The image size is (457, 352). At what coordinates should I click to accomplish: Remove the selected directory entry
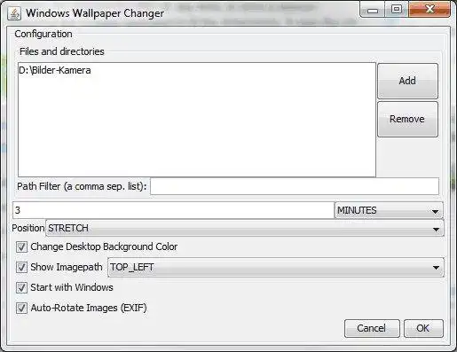(407, 119)
